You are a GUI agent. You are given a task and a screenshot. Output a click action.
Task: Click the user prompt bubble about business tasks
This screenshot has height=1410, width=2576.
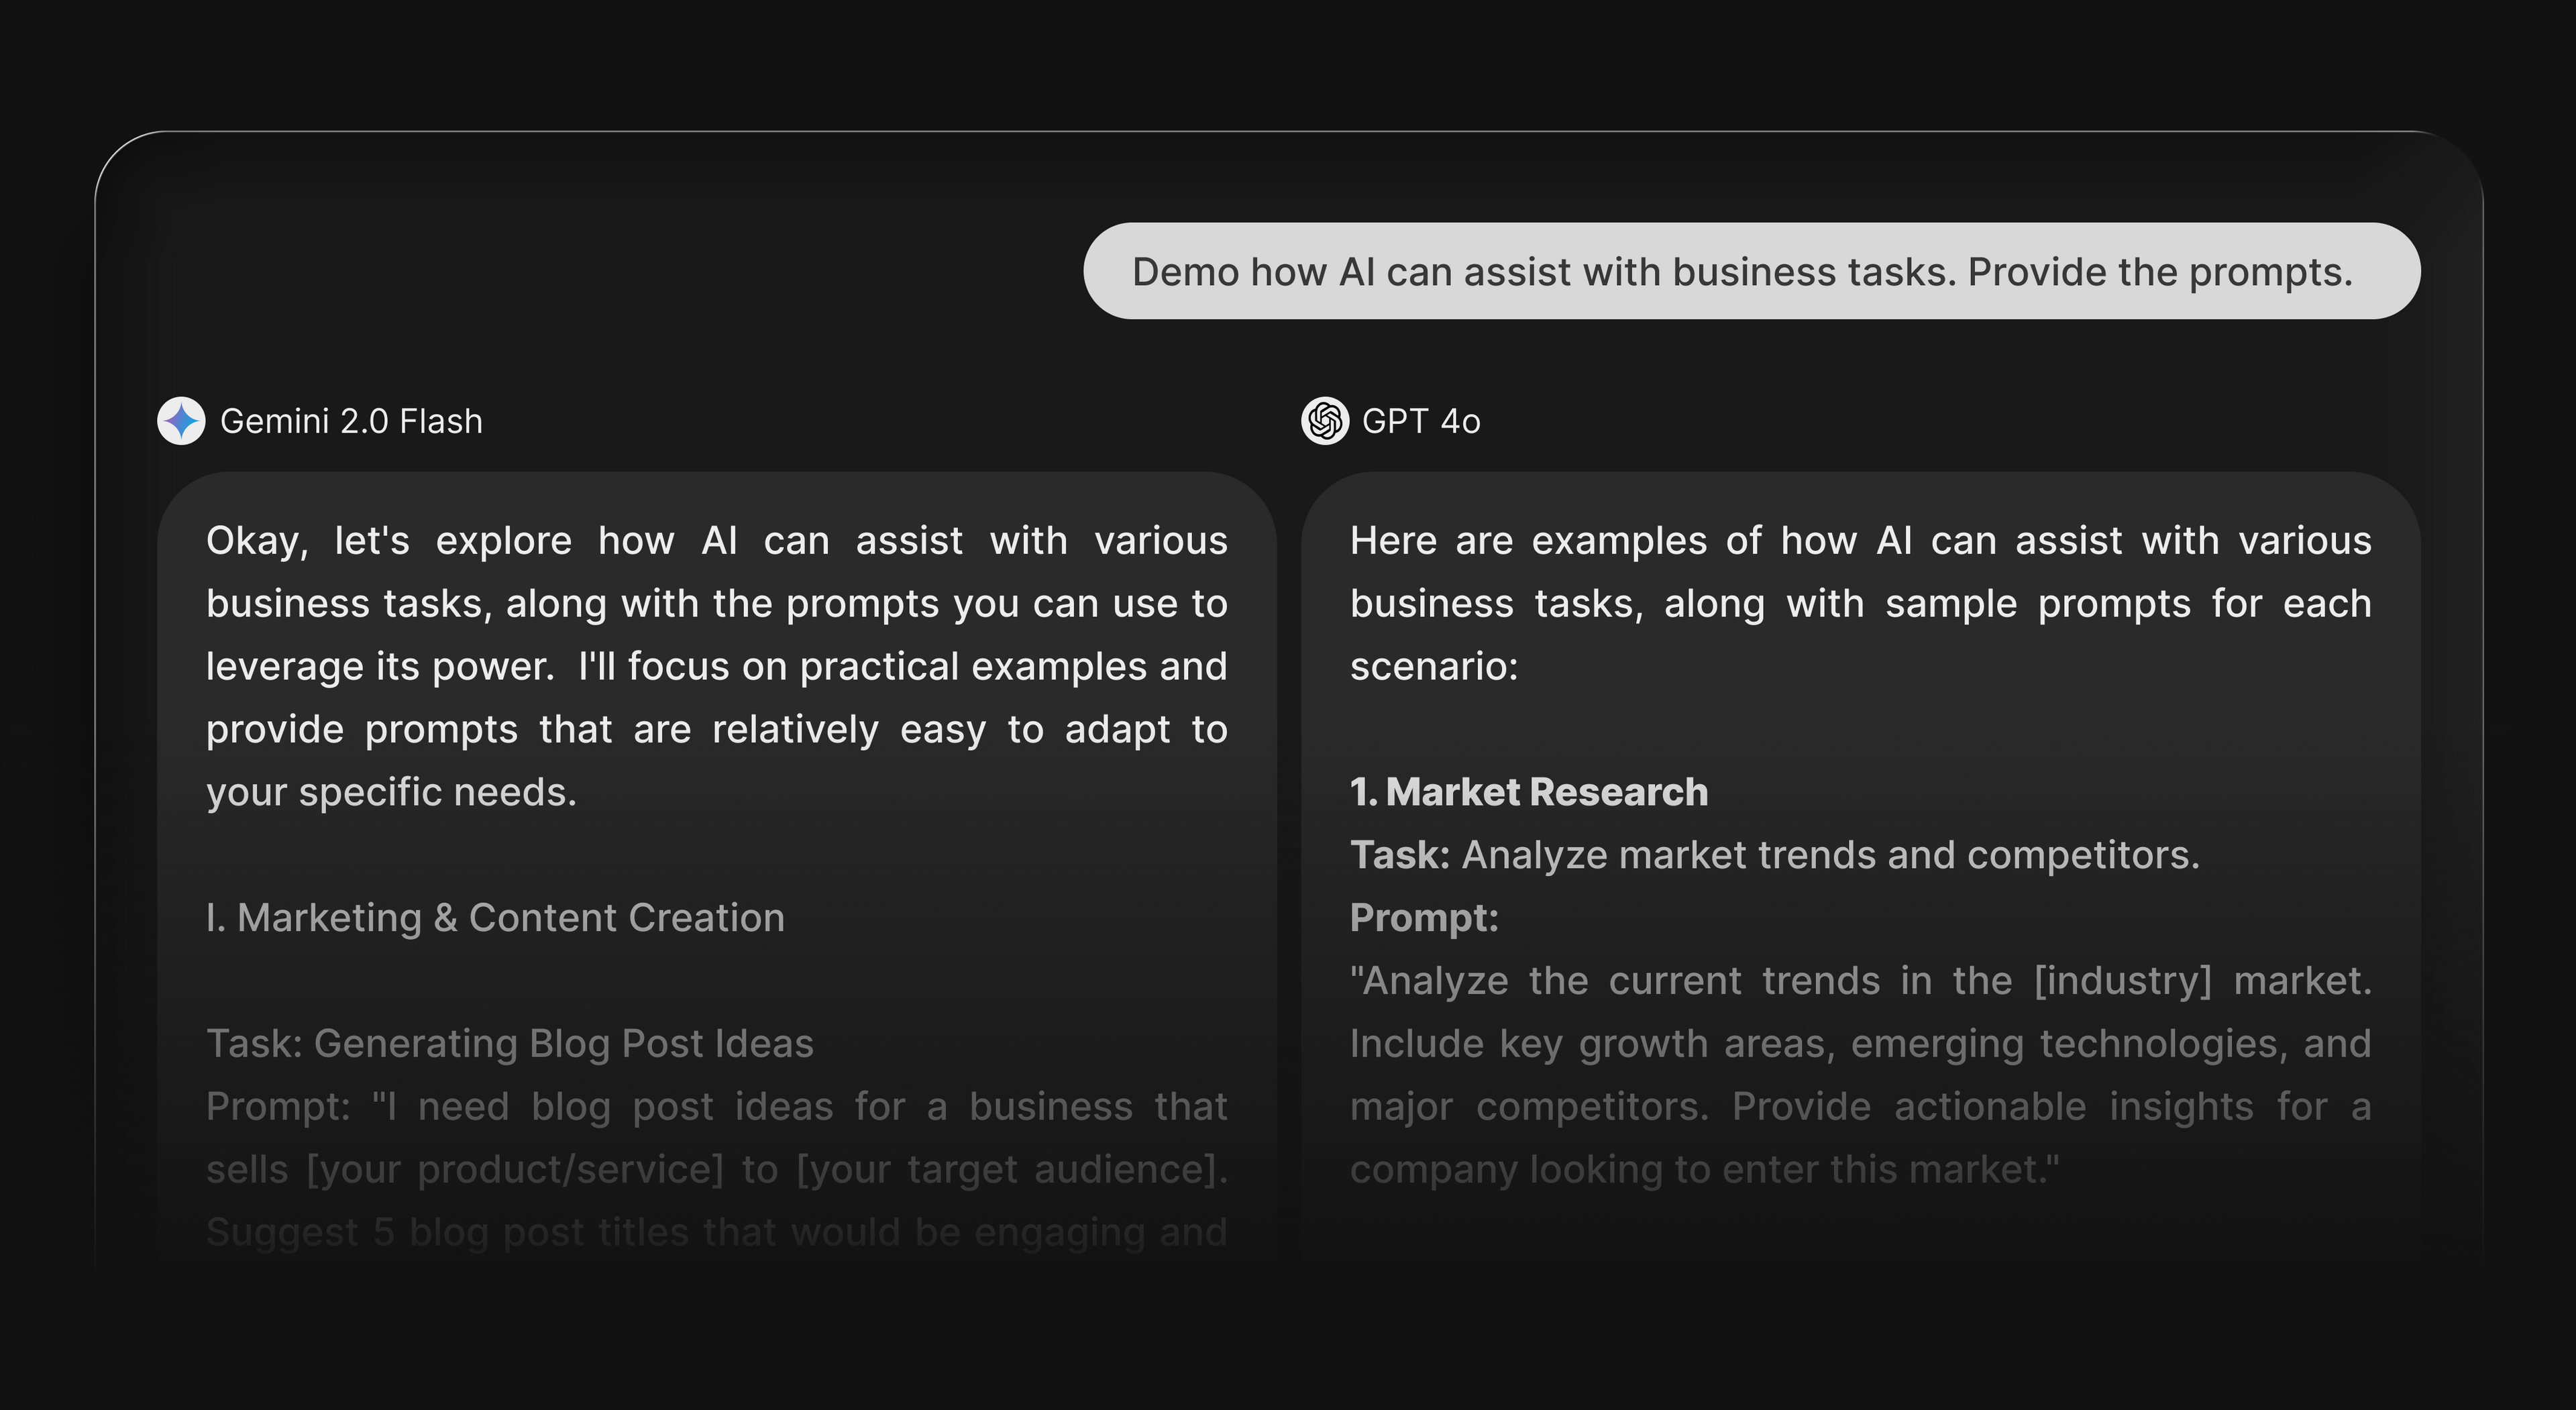click(1752, 271)
